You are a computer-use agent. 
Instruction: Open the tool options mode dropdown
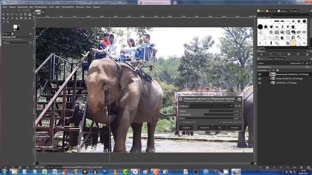[x=16, y=43]
